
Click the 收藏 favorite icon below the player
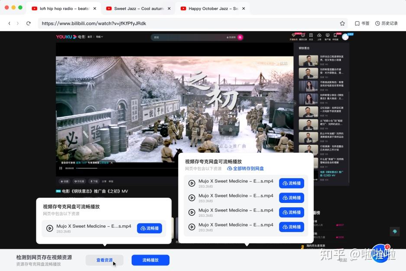click(64, 181)
